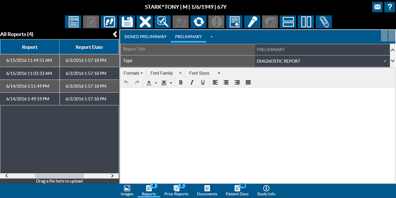The image size is (396, 198).
Task: Switch to the Signed Preliminary tab
Action: (x=145, y=37)
